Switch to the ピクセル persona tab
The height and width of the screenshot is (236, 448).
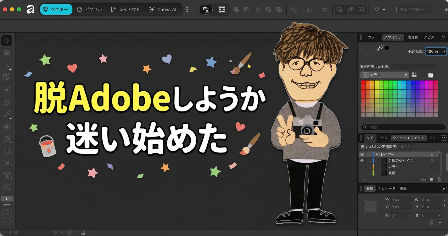pyautogui.click(x=90, y=9)
